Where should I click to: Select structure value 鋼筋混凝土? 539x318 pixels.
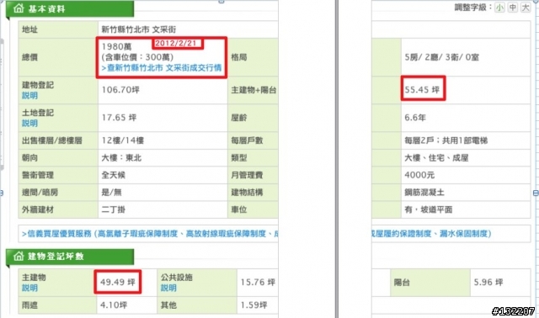pyautogui.click(x=424, y=193)
